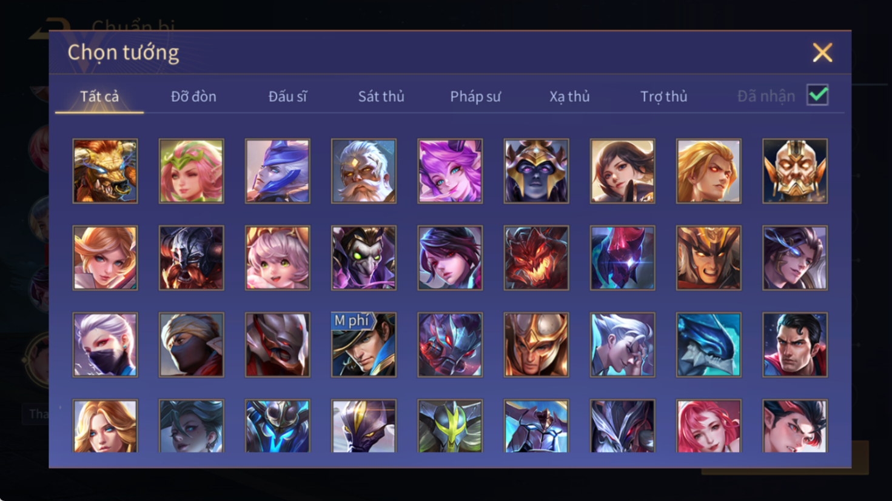
Task: Open the "Trợ thủ" tab
Action: tap(664, 96)
